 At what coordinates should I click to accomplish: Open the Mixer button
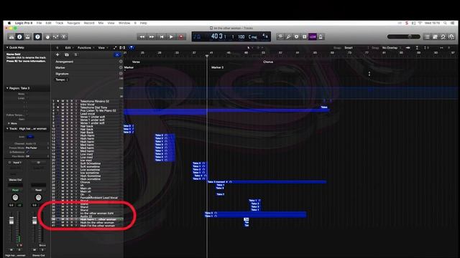(55, 37)
